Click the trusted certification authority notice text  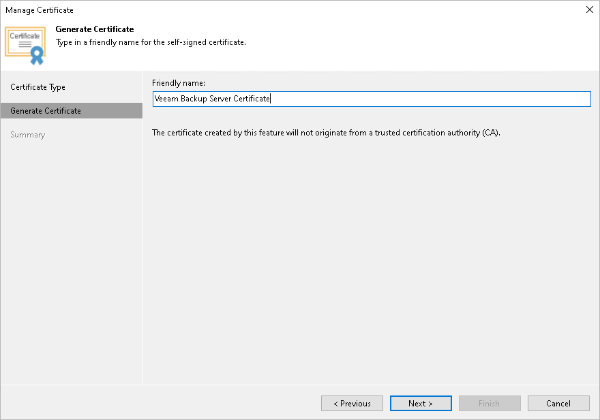point(326,133)
